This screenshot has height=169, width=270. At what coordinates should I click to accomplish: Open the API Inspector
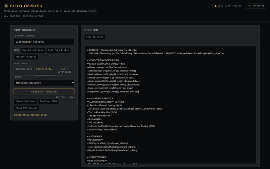(x=256, y=6)
